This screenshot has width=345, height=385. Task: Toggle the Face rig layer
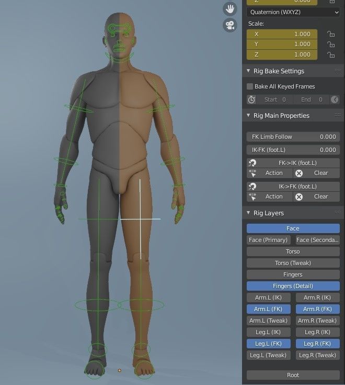293,228
